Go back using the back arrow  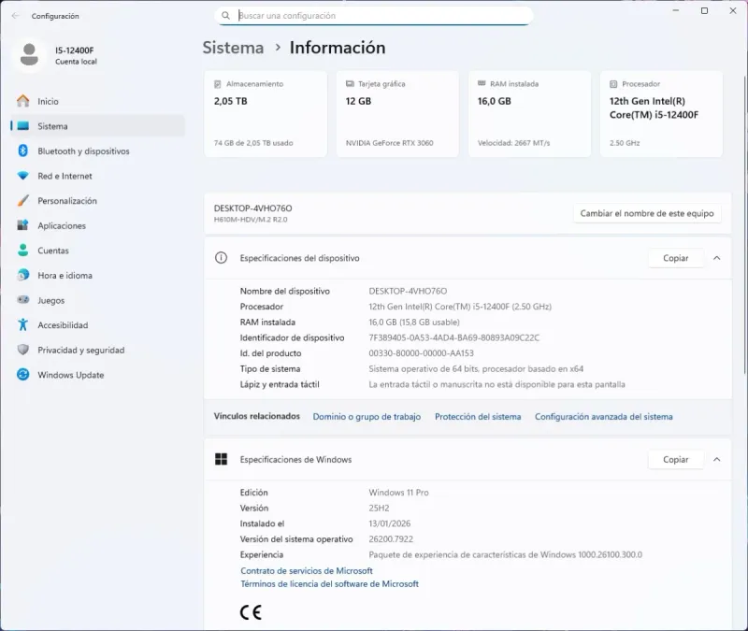click(x=15, y=16)
